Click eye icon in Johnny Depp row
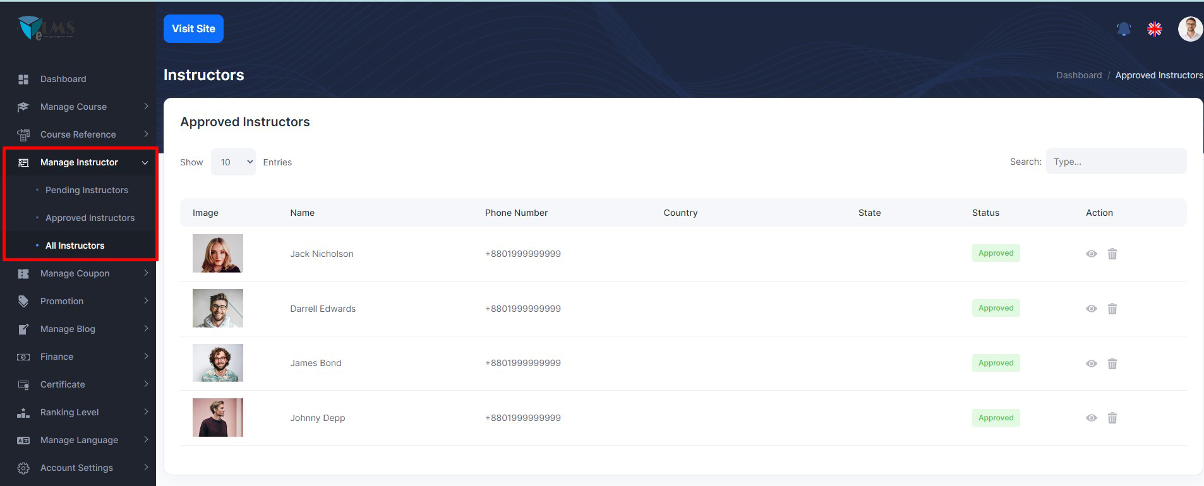Viewport: 1204px width, 486px height. (1091, 418)
